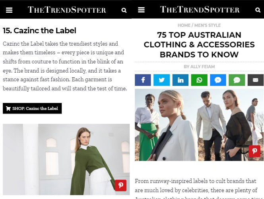The height and width of the screenshot is (199, 264).
Task: Click the search icon in the Cazinc article pane
Action: [124, 10]
